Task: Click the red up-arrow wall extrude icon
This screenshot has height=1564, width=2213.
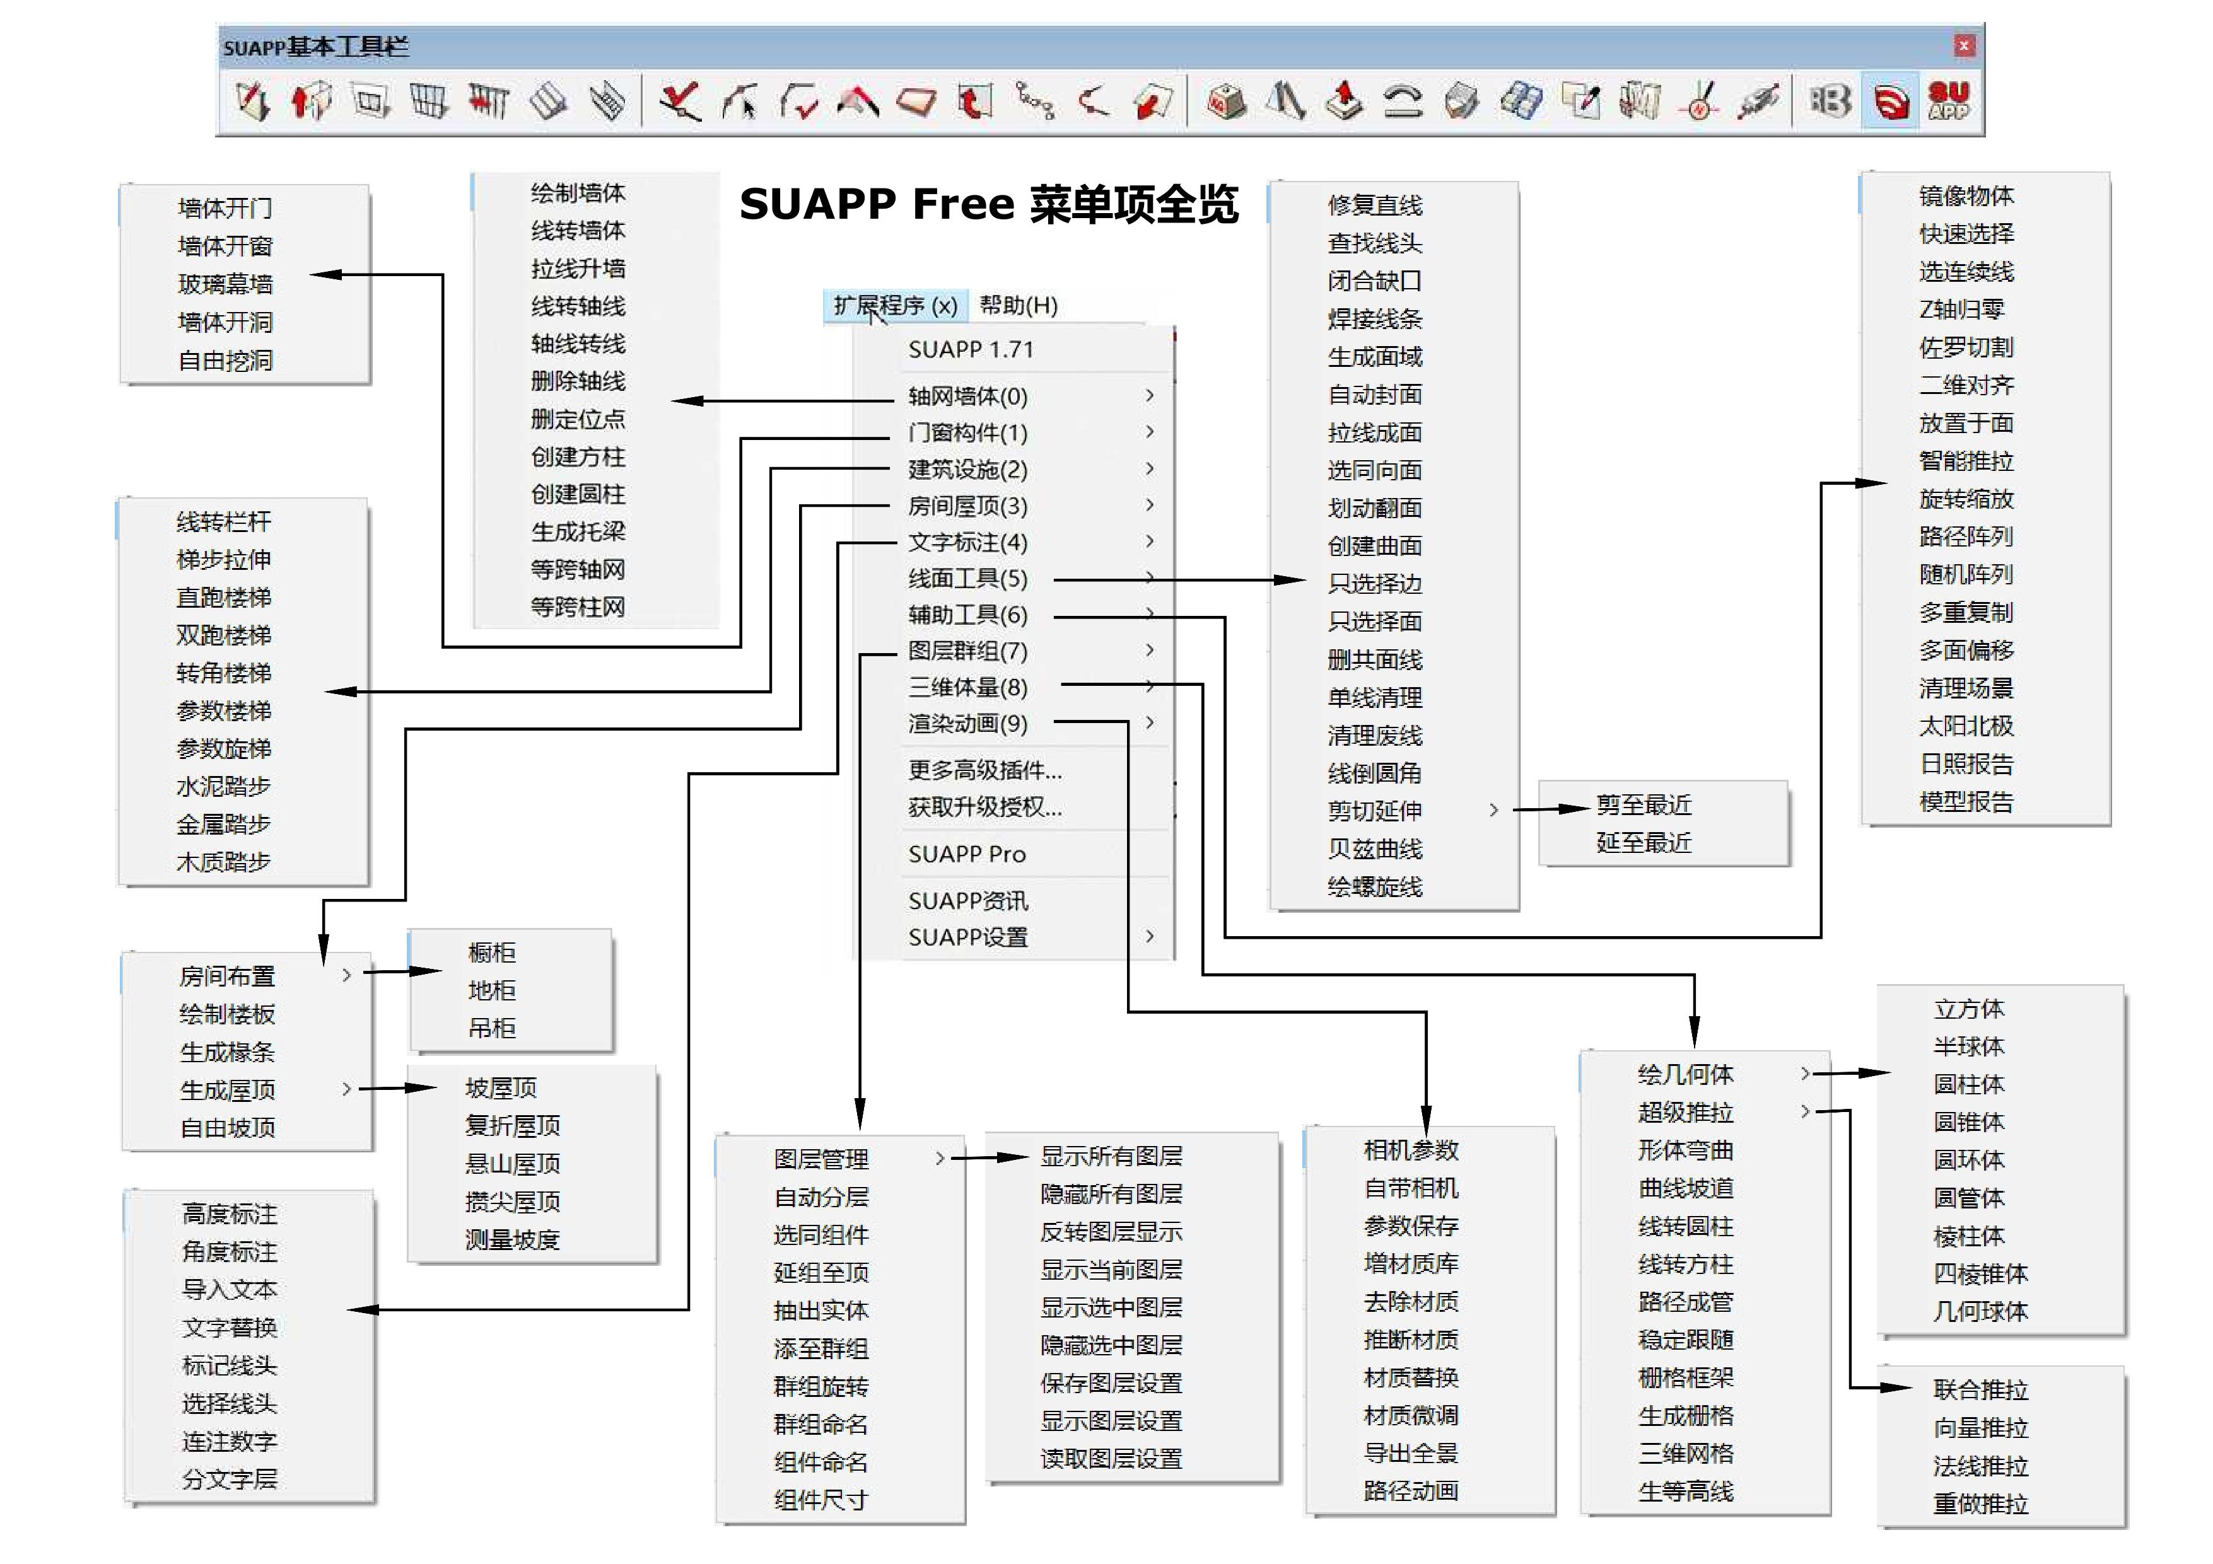Action: [312, 100]
